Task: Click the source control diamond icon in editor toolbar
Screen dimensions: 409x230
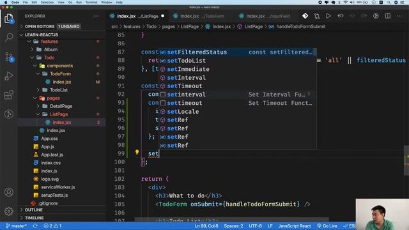Action: point(305,16)
